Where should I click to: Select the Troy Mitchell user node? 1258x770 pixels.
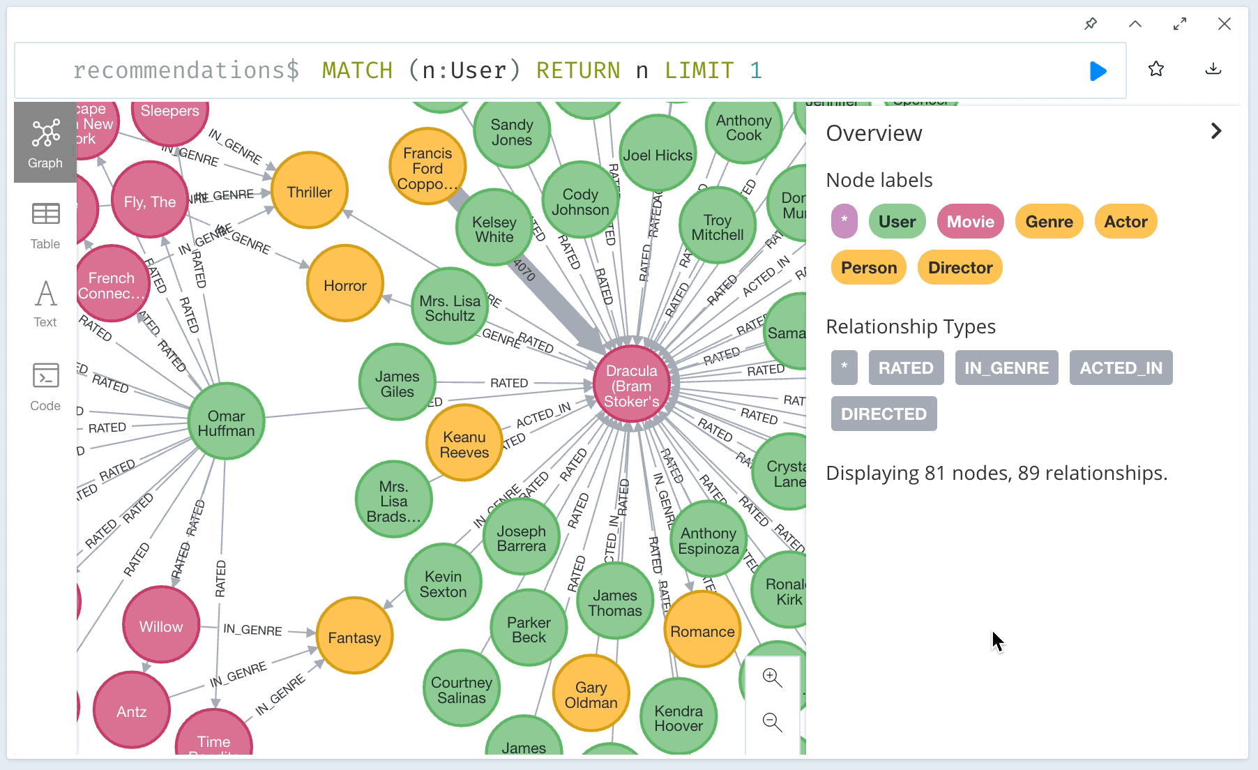[718, 225]
